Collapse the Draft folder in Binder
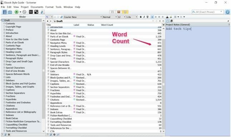This screenshot has width=231, height=137. pyautogui.click(x=1, y=20)
